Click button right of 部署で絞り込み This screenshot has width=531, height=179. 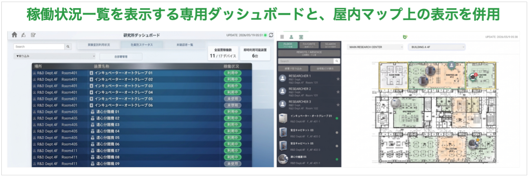pos(325,69)
